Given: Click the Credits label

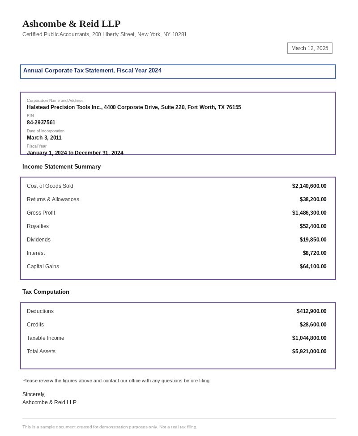Looking at the screenshot, I should (35, 325).
